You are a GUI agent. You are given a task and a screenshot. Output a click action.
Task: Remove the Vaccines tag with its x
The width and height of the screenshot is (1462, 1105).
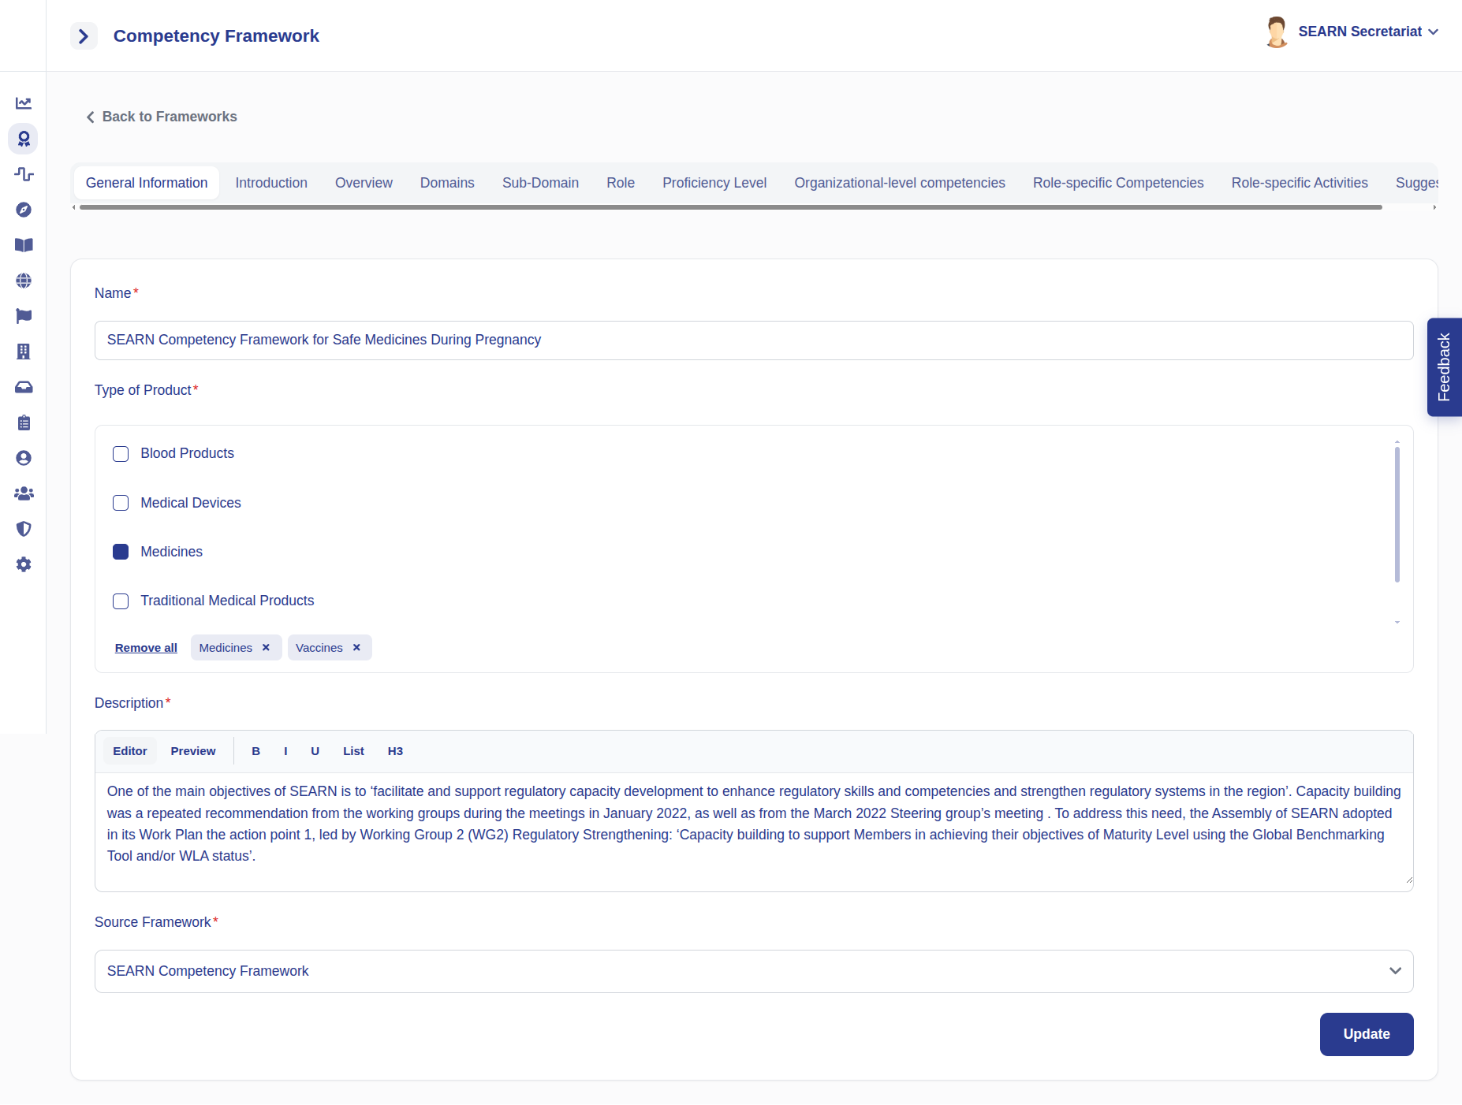356,648
